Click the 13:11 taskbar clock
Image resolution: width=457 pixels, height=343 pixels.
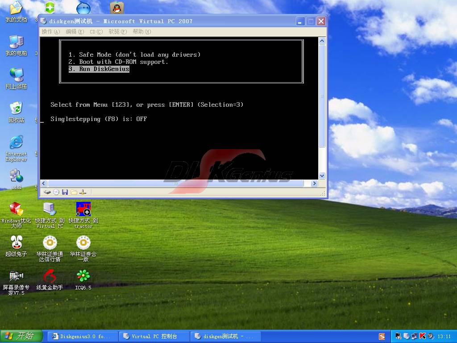[444, 336]
